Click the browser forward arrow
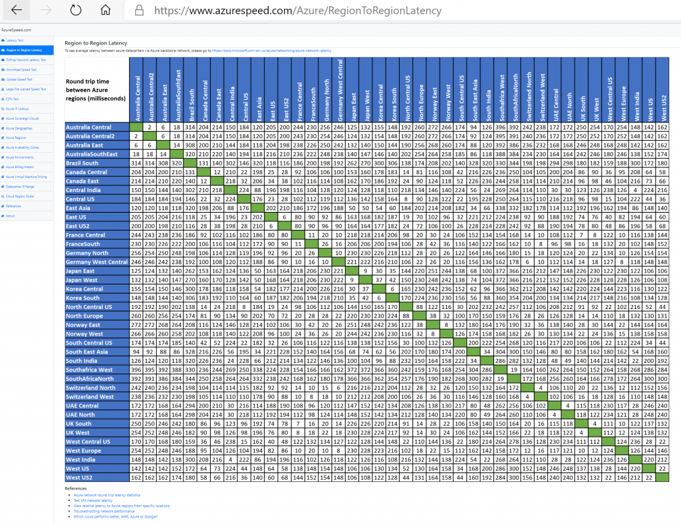The image size is (681, 523). pos(46,10)
